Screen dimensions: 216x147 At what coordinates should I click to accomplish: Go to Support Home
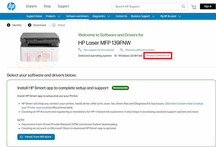coord(34,16)
